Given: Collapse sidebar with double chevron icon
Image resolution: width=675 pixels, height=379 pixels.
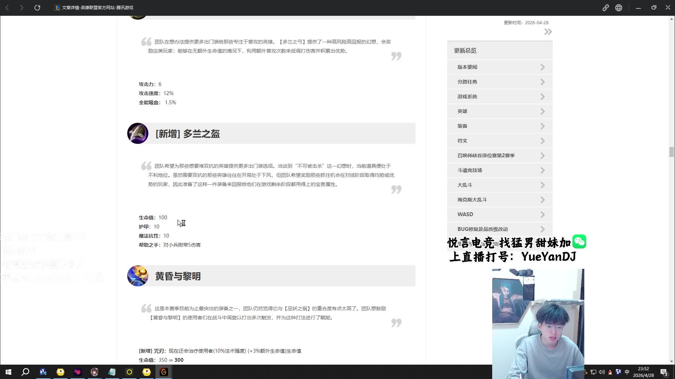Looking at the screenshot, I should [x=548, y=32].
